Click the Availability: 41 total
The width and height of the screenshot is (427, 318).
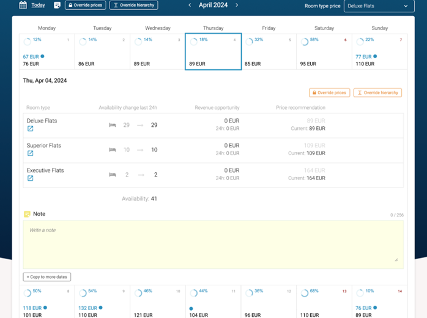click(x=139, y=199)
